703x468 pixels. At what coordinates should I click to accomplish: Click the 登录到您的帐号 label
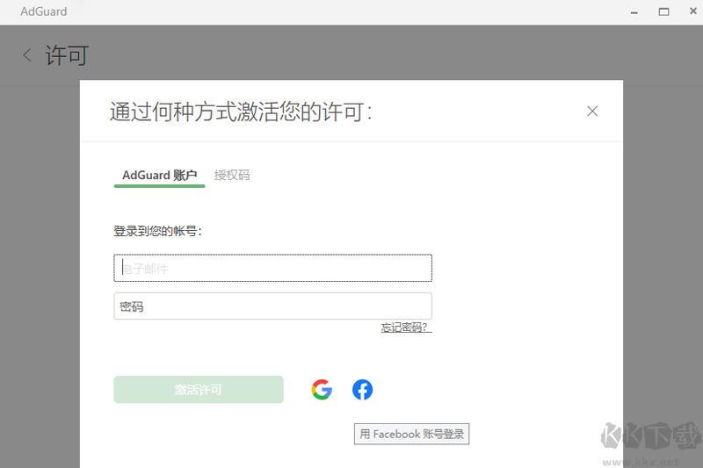coord(158,231)
